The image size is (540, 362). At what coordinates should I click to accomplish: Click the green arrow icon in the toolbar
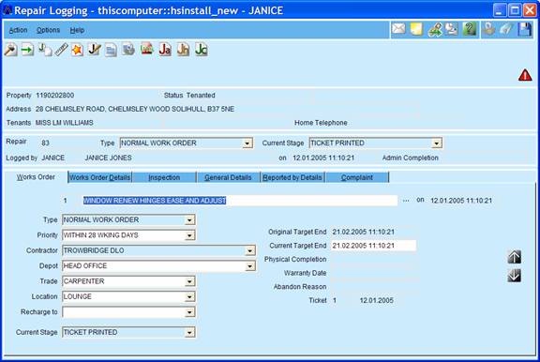click(27, 50)
